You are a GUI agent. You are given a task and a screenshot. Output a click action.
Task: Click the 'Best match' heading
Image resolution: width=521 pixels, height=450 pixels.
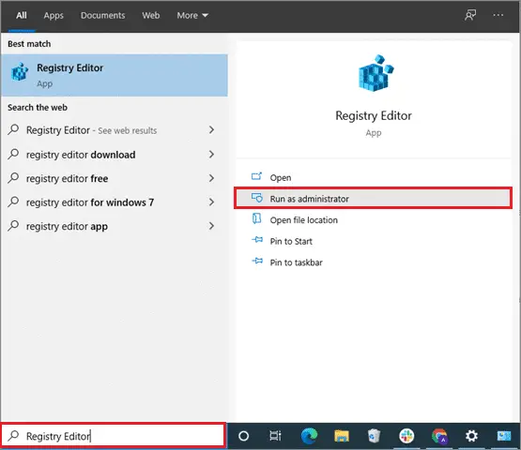click(x=29, y=44)
